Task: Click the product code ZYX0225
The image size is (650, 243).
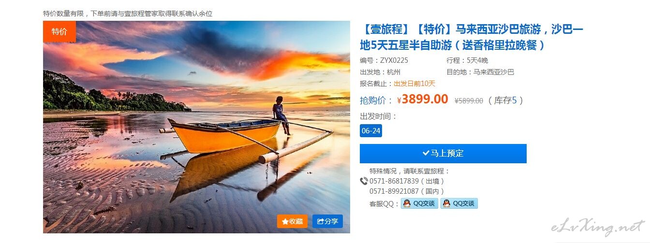Action: click(394, 60)
